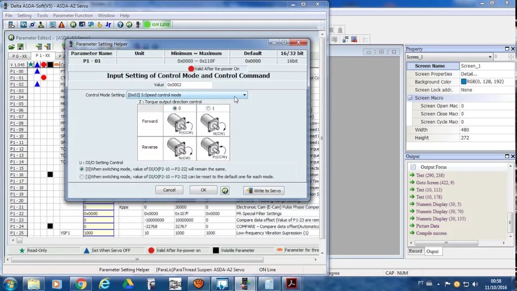Open the Setting menu

24,15
